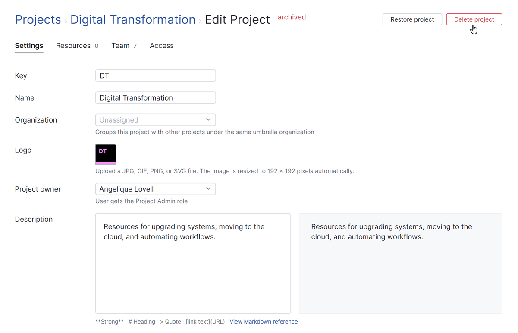
Task: Open the Team tab
Action: point(124,46)
